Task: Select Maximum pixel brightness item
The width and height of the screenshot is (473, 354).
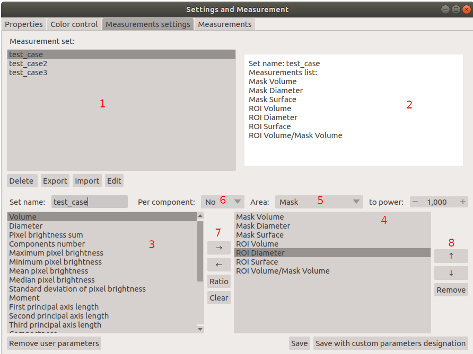Action: tap(102, 253)
